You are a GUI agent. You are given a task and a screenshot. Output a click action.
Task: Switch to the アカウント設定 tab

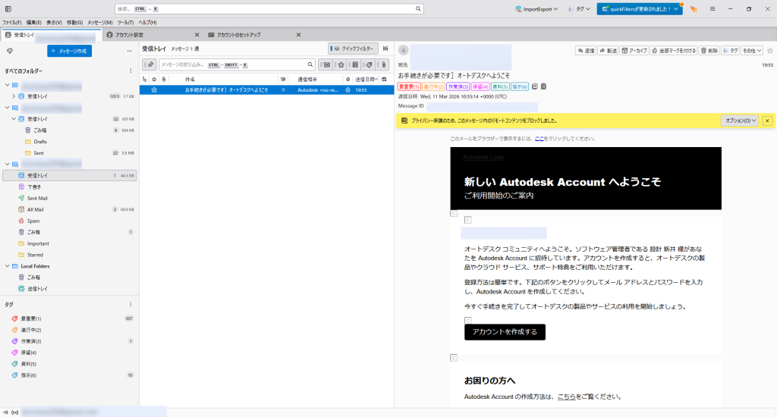[x=124, y=35]
